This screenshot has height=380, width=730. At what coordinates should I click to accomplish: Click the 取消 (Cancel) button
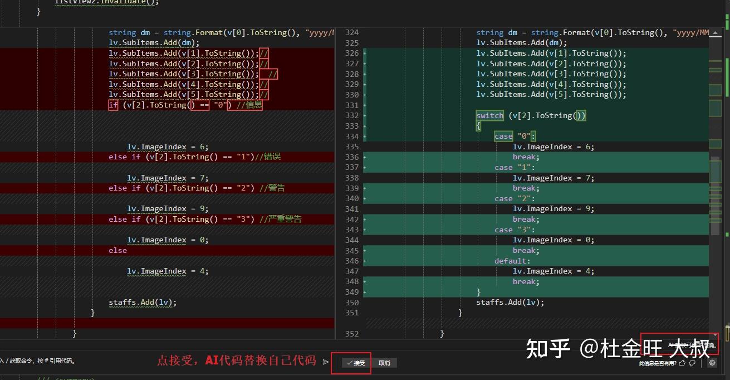coord(385,363)
